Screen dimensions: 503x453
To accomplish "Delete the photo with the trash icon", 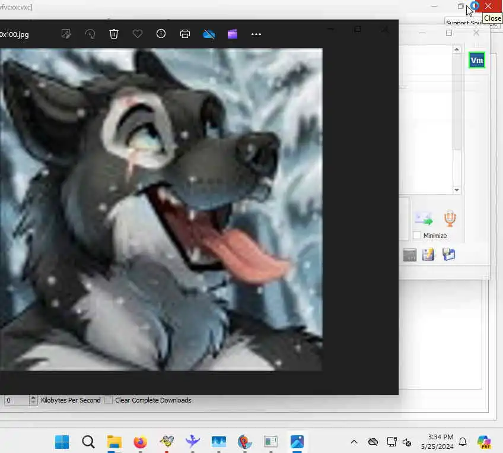I will [114, 34].
